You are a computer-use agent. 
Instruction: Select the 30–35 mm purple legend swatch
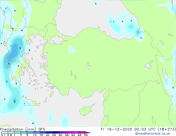(x=62, y=132)
